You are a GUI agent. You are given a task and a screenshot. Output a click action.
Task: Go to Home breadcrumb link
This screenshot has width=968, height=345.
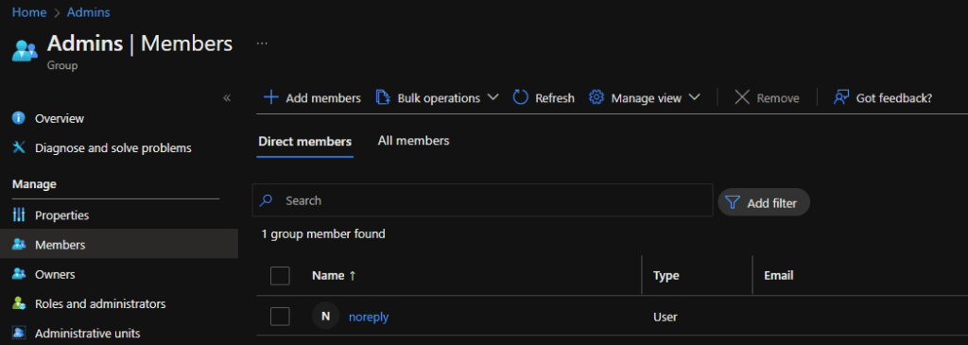[x=29, y=12]
